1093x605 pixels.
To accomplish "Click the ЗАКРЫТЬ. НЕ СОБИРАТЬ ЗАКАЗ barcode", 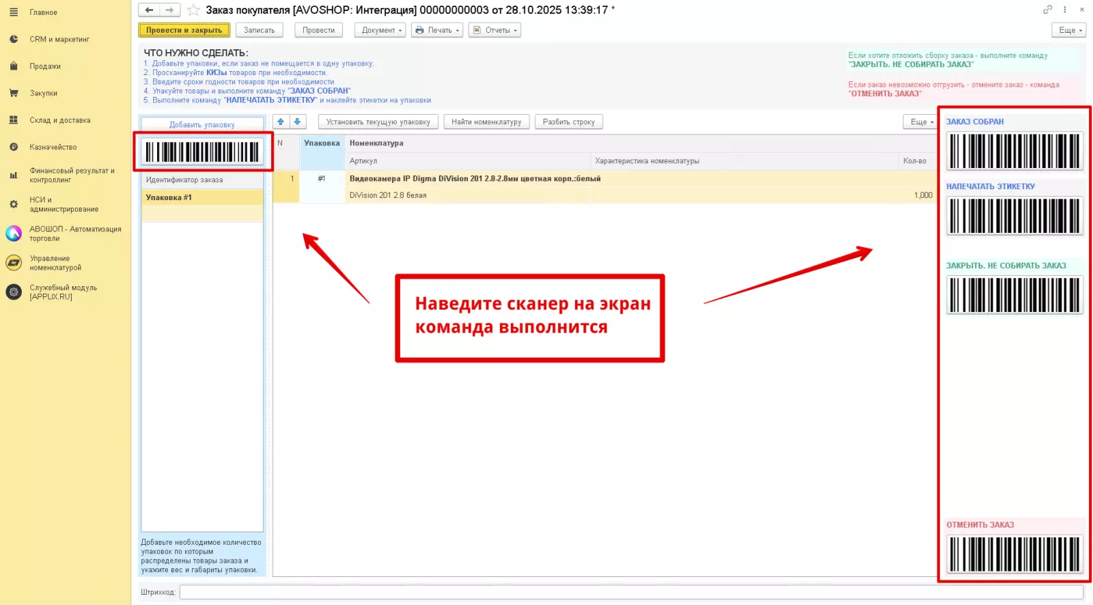I will 1014,295.
